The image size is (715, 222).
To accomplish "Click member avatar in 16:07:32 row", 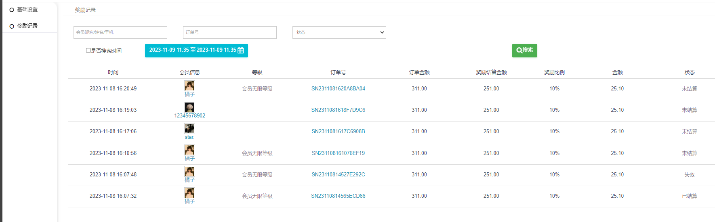I will 189,193.
